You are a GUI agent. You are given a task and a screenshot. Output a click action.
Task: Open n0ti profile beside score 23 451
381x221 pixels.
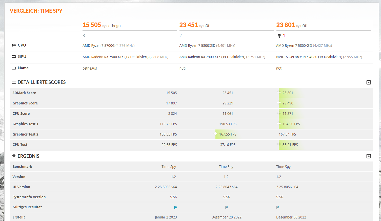coord(207,26)
